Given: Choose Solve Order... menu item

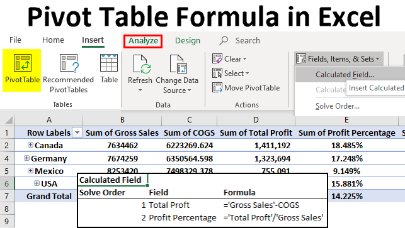Looking at the screenshot, I should point(338,106).
